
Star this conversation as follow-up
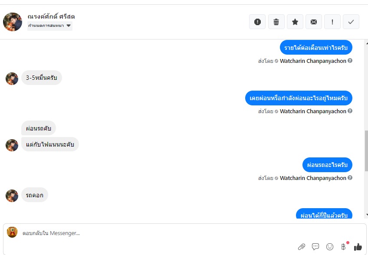tap(295, 22)
